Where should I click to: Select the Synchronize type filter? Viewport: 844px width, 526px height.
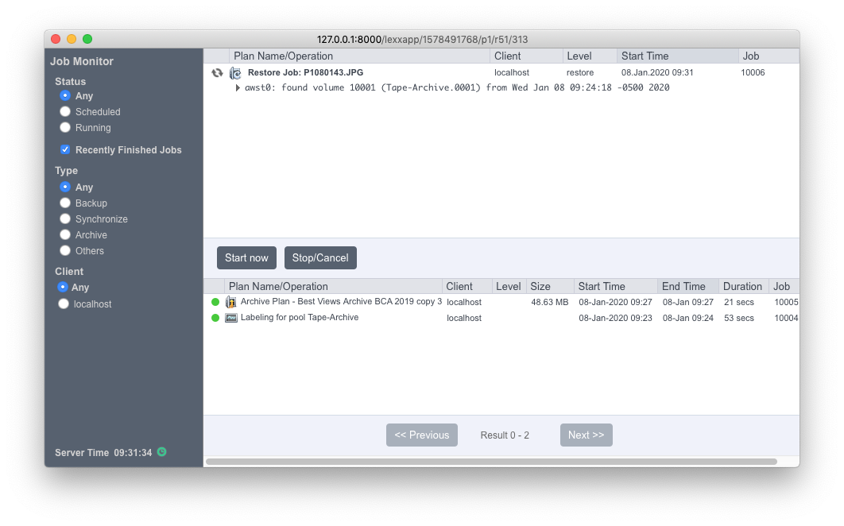[64, 219]
